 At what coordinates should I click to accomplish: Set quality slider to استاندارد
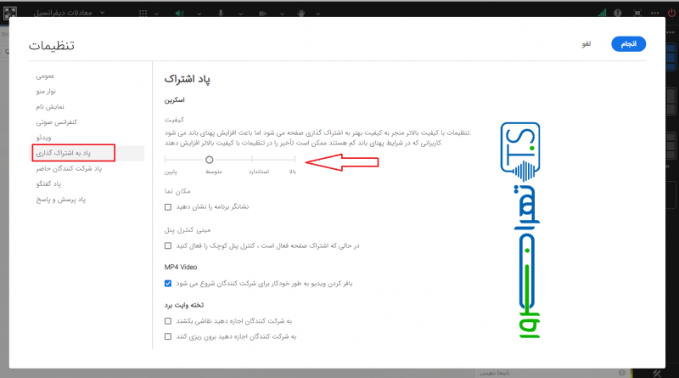pos(253,159)
